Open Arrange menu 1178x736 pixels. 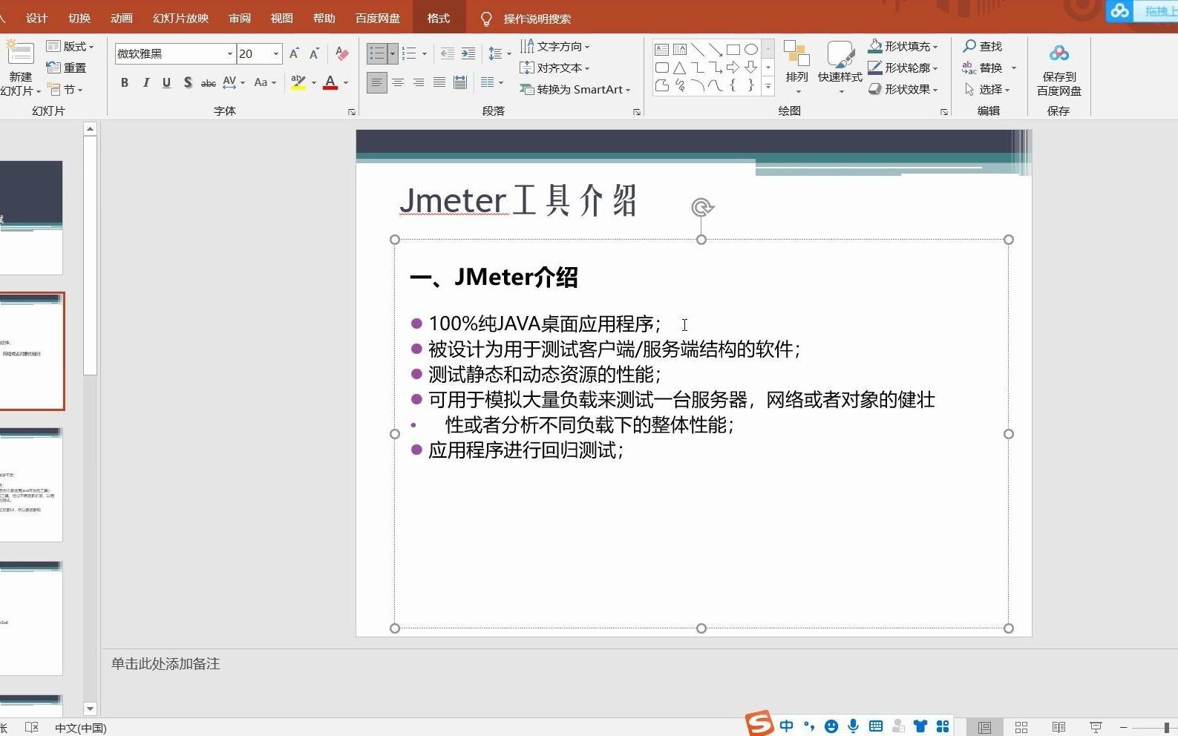tap(797, 67)
